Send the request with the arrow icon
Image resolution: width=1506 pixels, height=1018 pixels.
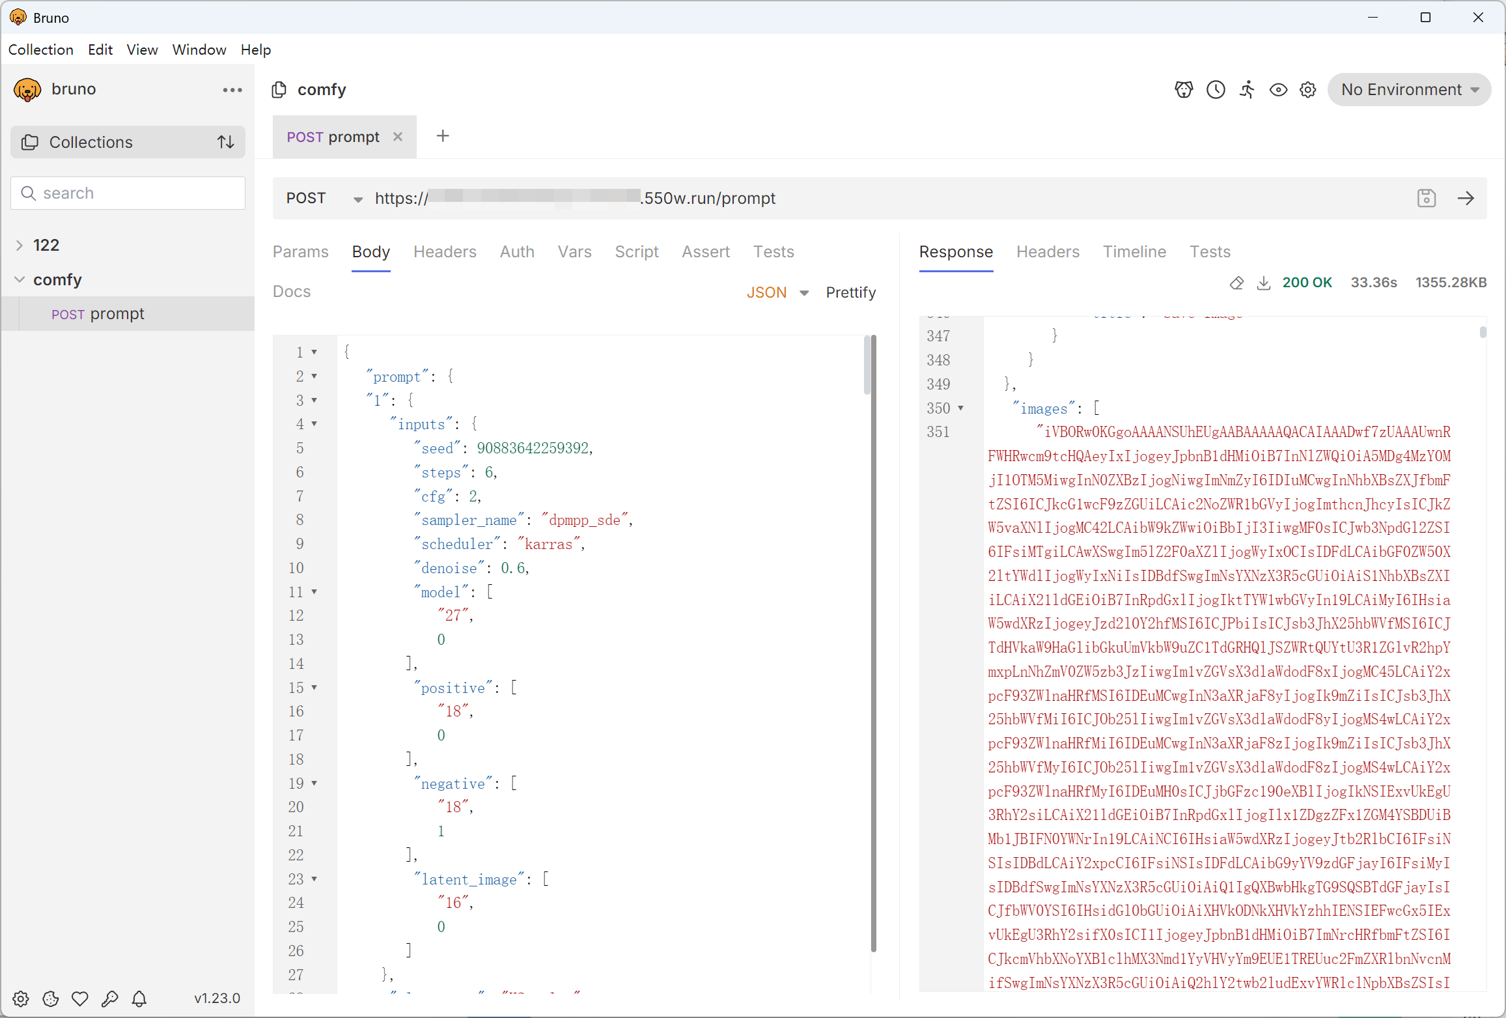click(x=1466, y=198)
